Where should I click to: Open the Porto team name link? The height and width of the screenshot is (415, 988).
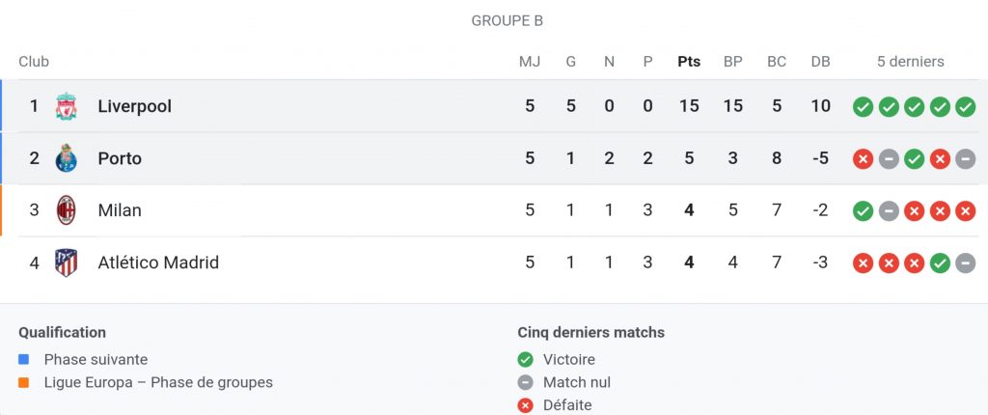point(120,158)
